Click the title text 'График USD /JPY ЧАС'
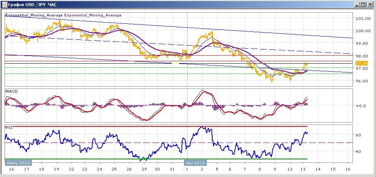376x177 pixels. [x=33, y=5]
